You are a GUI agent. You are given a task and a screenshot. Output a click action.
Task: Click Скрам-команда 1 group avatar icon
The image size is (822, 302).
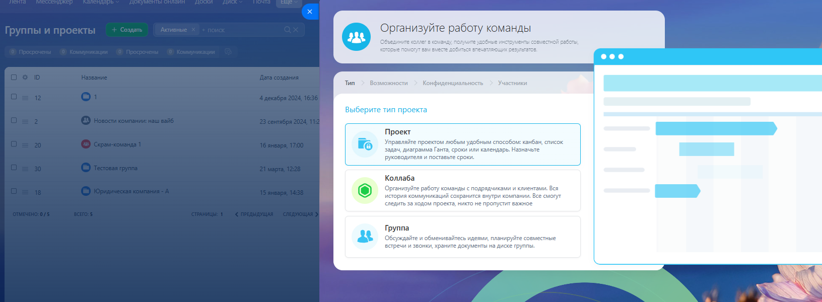coord(86,144)
